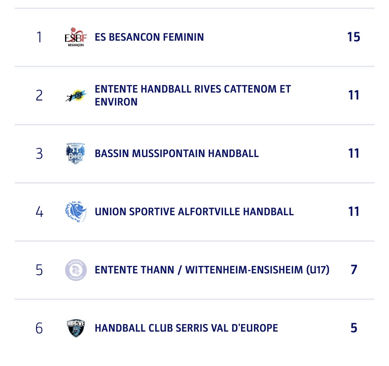Open the ES BESANCON FEMININ team name
Image resolution: width=389 pixels, height=366 pixels.
[x=149, y=37]
